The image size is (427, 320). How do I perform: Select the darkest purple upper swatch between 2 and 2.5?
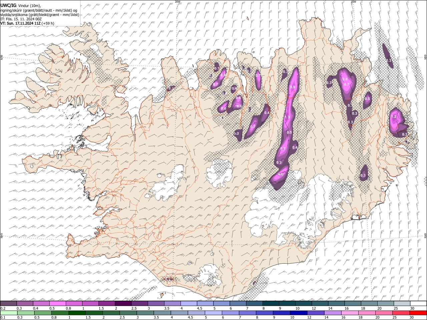[x=123, y=303]
